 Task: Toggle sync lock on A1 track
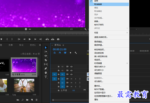coord(67,79)
